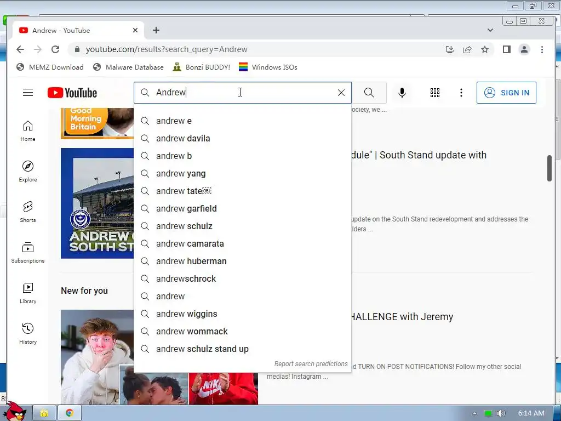The height and width of the screenshot is (421, 561).
Task: Select the Andrew - YouTube tab
Action: click(x=78, y=30)
